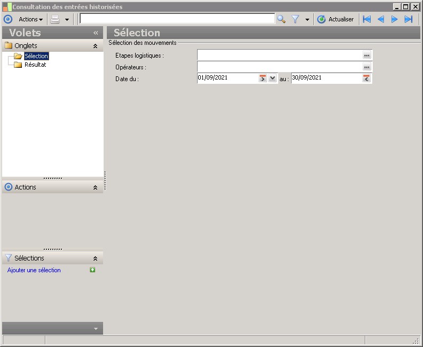423x347 pixels.
Task: Click the vertical panel splitter handle
Action: pos(105,180)
